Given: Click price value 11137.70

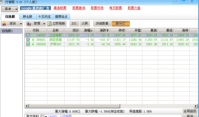Looking at the screenshot, I should coord(73,40).
